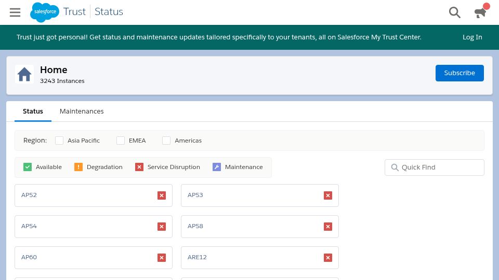Viewport: 499px width, 280px height.
Task: Check the Asia Pacific region checkbox
Action: point(59,141)
